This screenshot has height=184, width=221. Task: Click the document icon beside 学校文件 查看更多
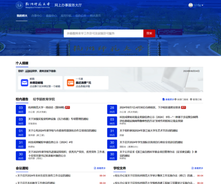pyautogui.click(x=192, y=168)
